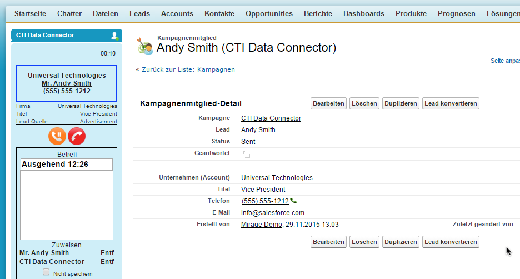
Task: Click the Geantwortet checkbox
Action: click(247, 155)
